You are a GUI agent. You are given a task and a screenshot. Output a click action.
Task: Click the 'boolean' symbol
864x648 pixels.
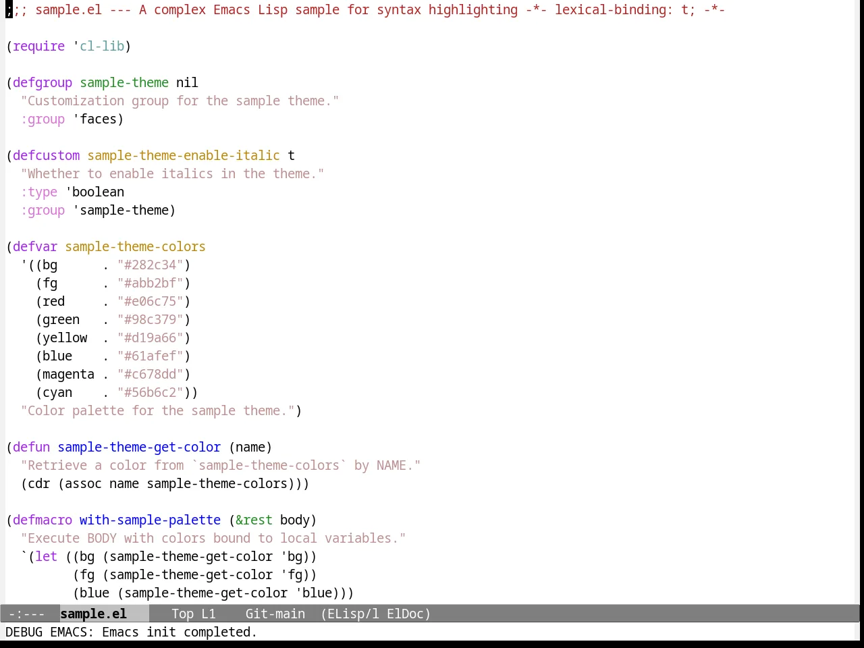[x=98, y=192]
